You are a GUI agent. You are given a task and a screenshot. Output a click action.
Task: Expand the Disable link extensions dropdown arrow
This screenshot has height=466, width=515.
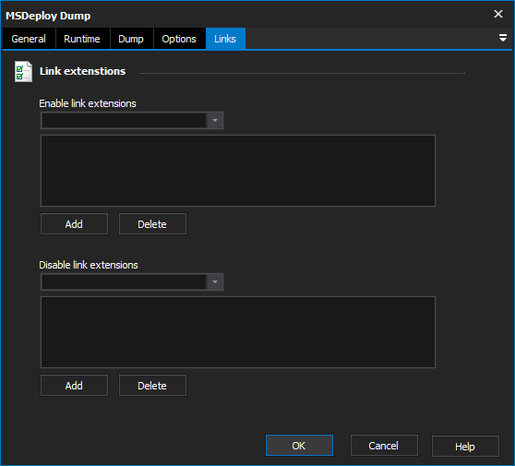(x=215, y=281)
